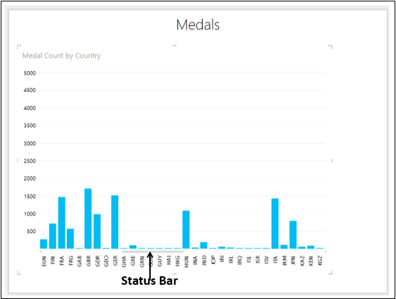This screenshot has width=396, height=299.
Task: Click the top-center edge resize handle
Action: coord(174,45)
